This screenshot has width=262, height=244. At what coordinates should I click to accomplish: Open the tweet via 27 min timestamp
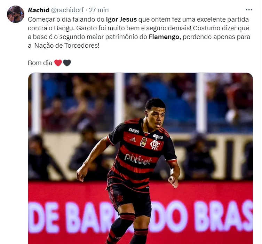pos(99,10)
